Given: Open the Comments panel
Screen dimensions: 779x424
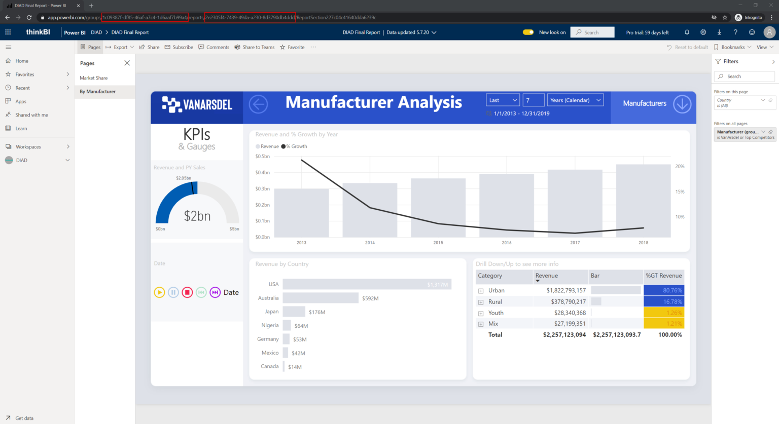Looking at the screenshot, I should (x=214, y=47).
